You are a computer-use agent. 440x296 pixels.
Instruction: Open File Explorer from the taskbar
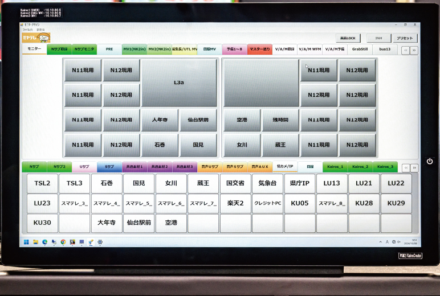[x=35, y=242]
